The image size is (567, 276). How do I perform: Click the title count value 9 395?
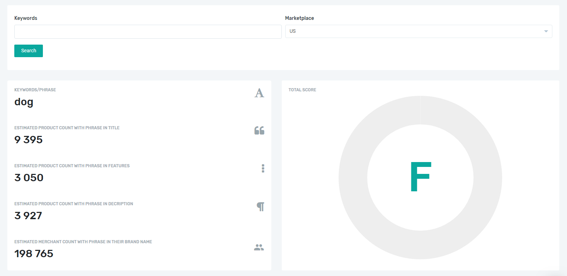tap(28, 140)
